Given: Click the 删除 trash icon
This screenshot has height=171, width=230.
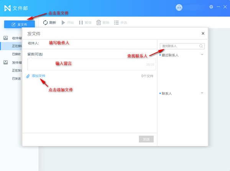Looking at the screenshot, I should [99, 23].
